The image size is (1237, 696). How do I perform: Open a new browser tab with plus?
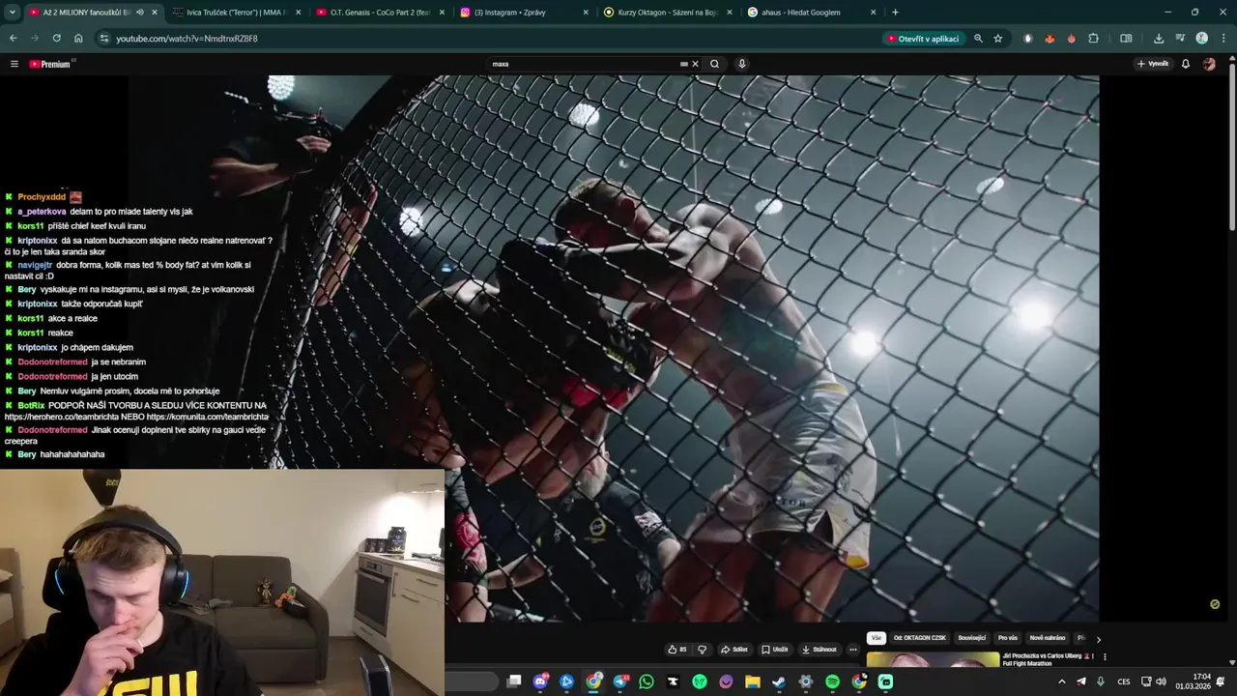[x=895, y=13]
